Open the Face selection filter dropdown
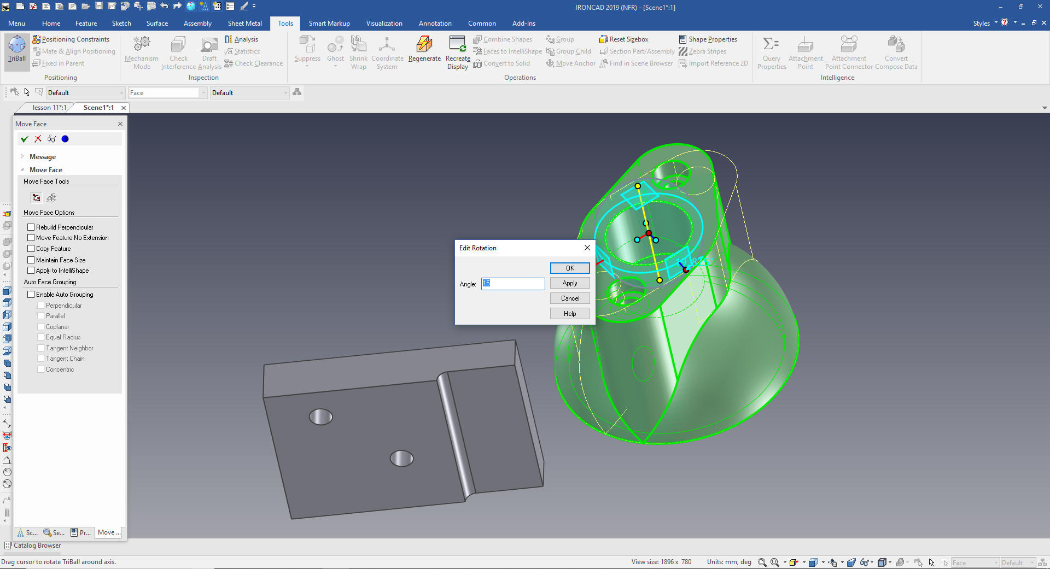The width and height of the screenshot is (1050, 569). click(203, 93)
